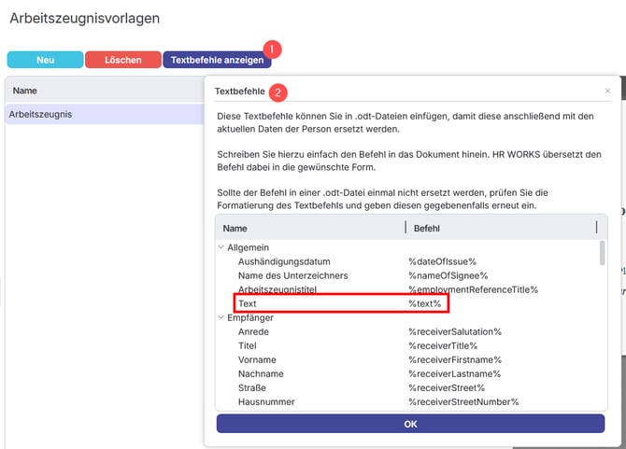This screenshot has height=449, width=626.
Task: Click the Neu button
Action: pos(45,60)
